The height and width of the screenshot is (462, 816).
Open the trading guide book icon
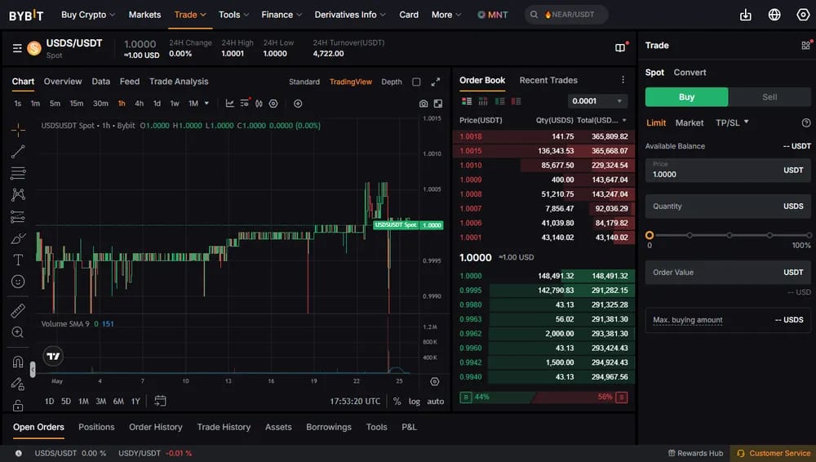click(620, 48)
